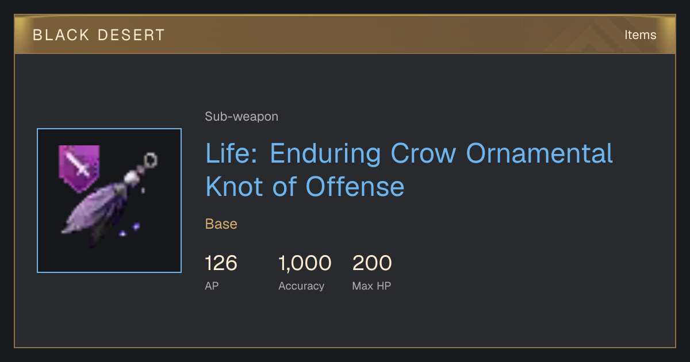
Task: Click the 126 AP value
Action: coord(221,264)
